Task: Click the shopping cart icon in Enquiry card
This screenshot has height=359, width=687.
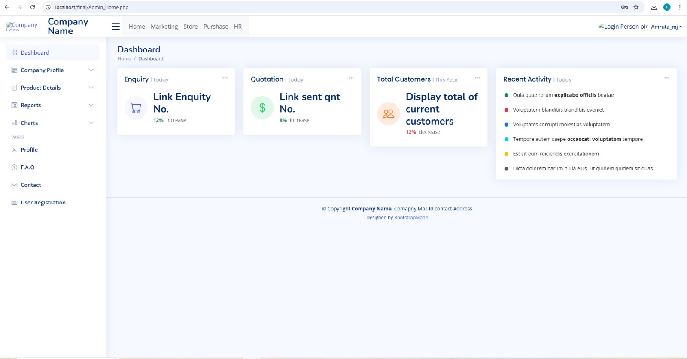Action: pyautogui.click(x=136, y=108)
